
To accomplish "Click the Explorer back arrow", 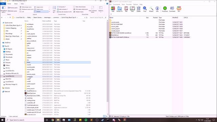I will (2, 18).
